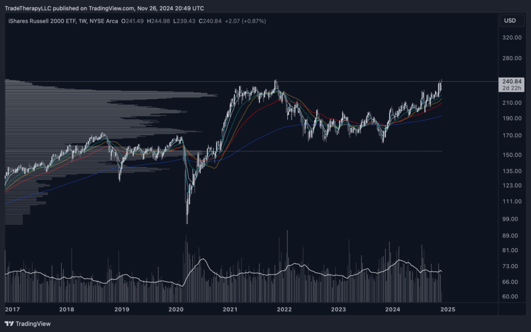Select the 240.84 current price label
The height and width of the screenshot is (332, 531).
coord(512,81)
